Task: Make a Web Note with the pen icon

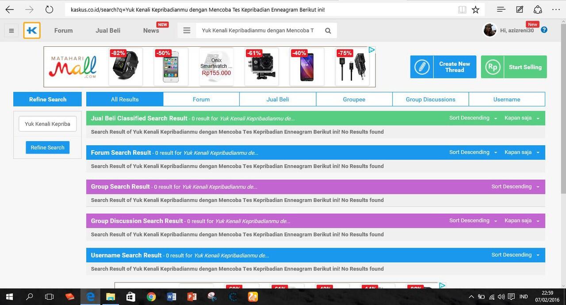Action: [x=520, y=9]
